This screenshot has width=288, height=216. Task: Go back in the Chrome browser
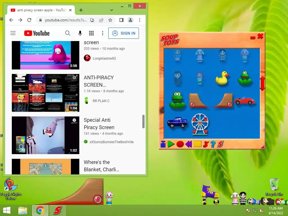(11, 20)
